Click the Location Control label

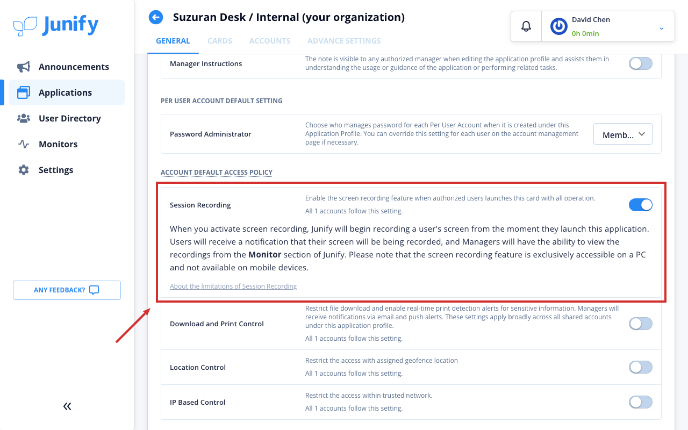[x=198, y=367]
